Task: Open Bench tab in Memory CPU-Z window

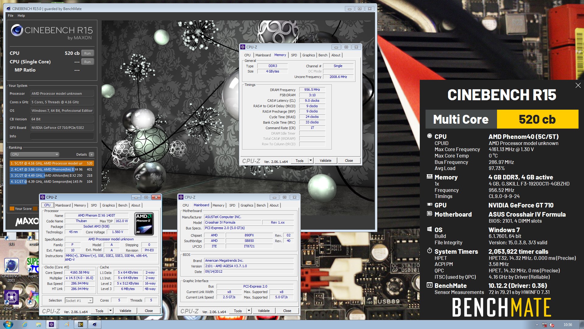Action: pos(323,55)
